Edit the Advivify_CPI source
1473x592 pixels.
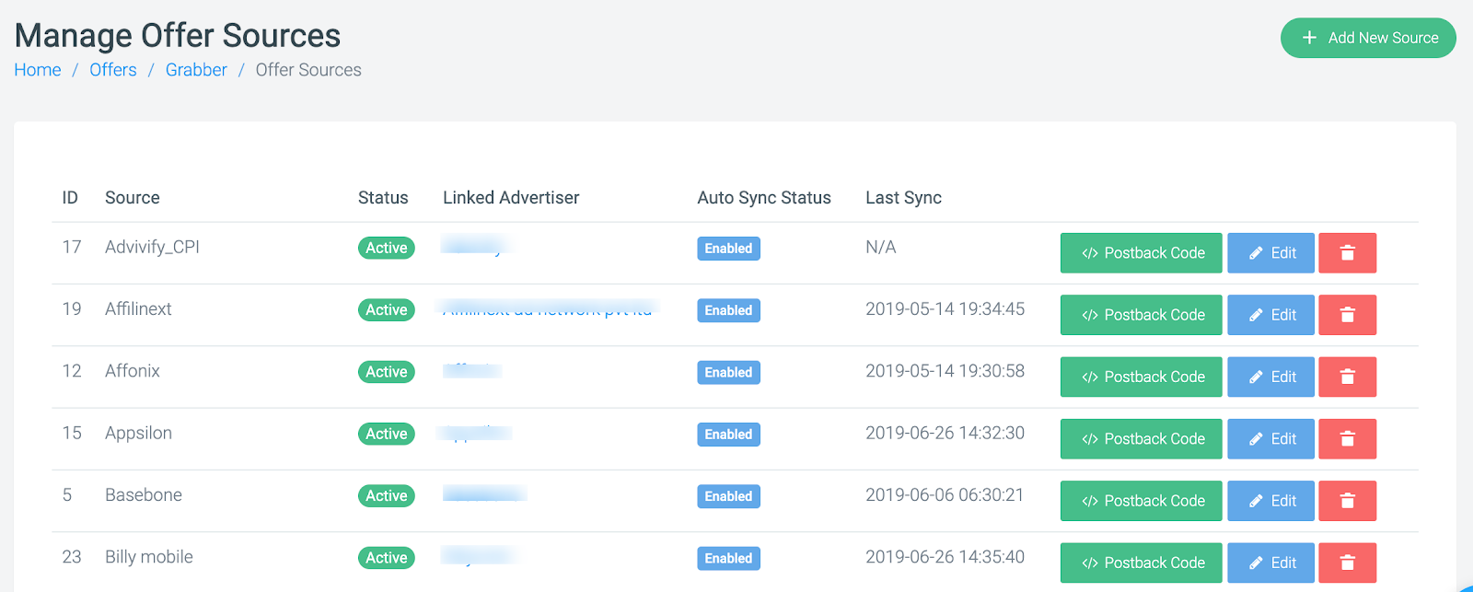click(x=1270, y=253)
